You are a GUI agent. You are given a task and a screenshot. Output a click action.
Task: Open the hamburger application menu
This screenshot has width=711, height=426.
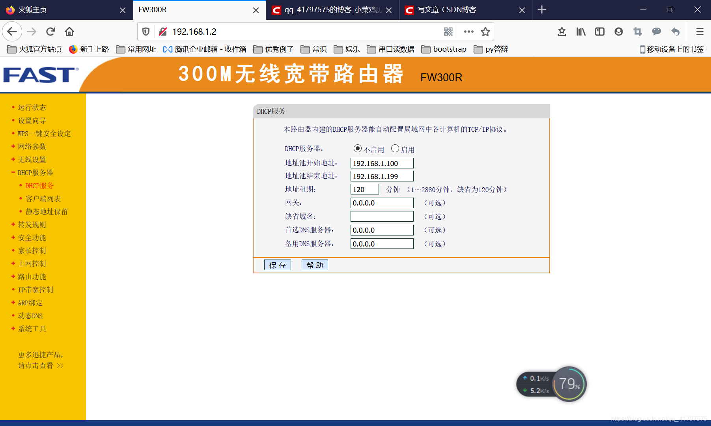pos(700,32)
